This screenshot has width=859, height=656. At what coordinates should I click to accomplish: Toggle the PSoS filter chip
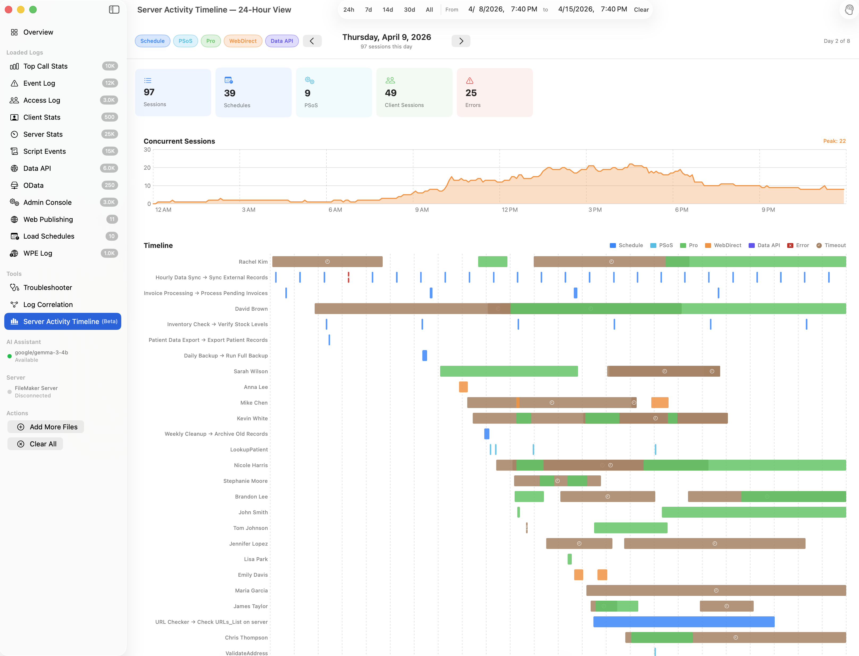pyautogui.click(x=185, y=41)
